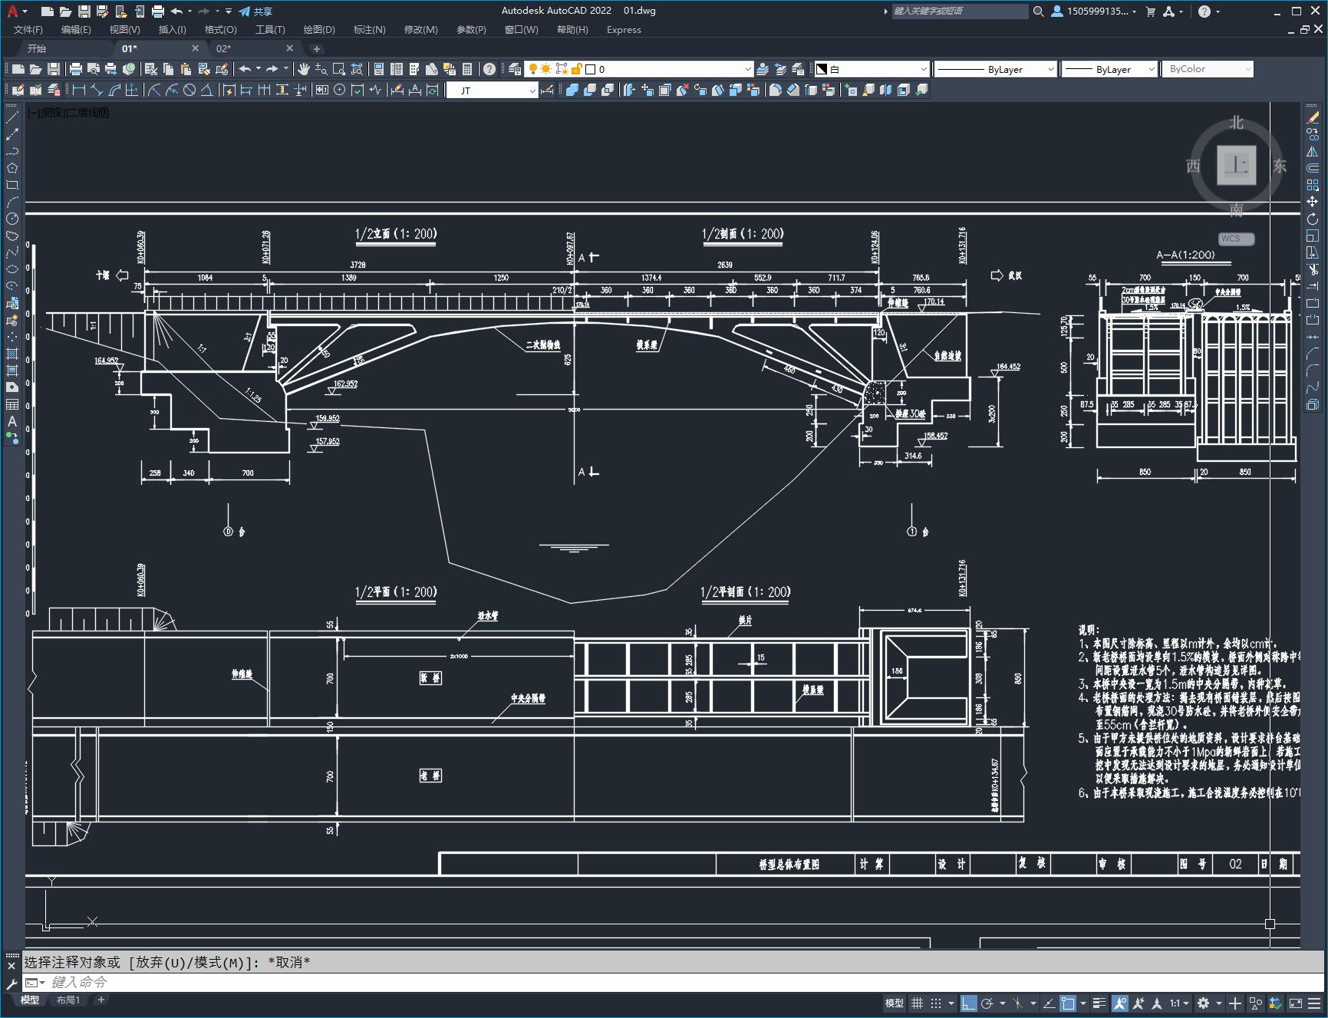
Task: Click the Pan hand tool icon
Action: coord(304,69)
